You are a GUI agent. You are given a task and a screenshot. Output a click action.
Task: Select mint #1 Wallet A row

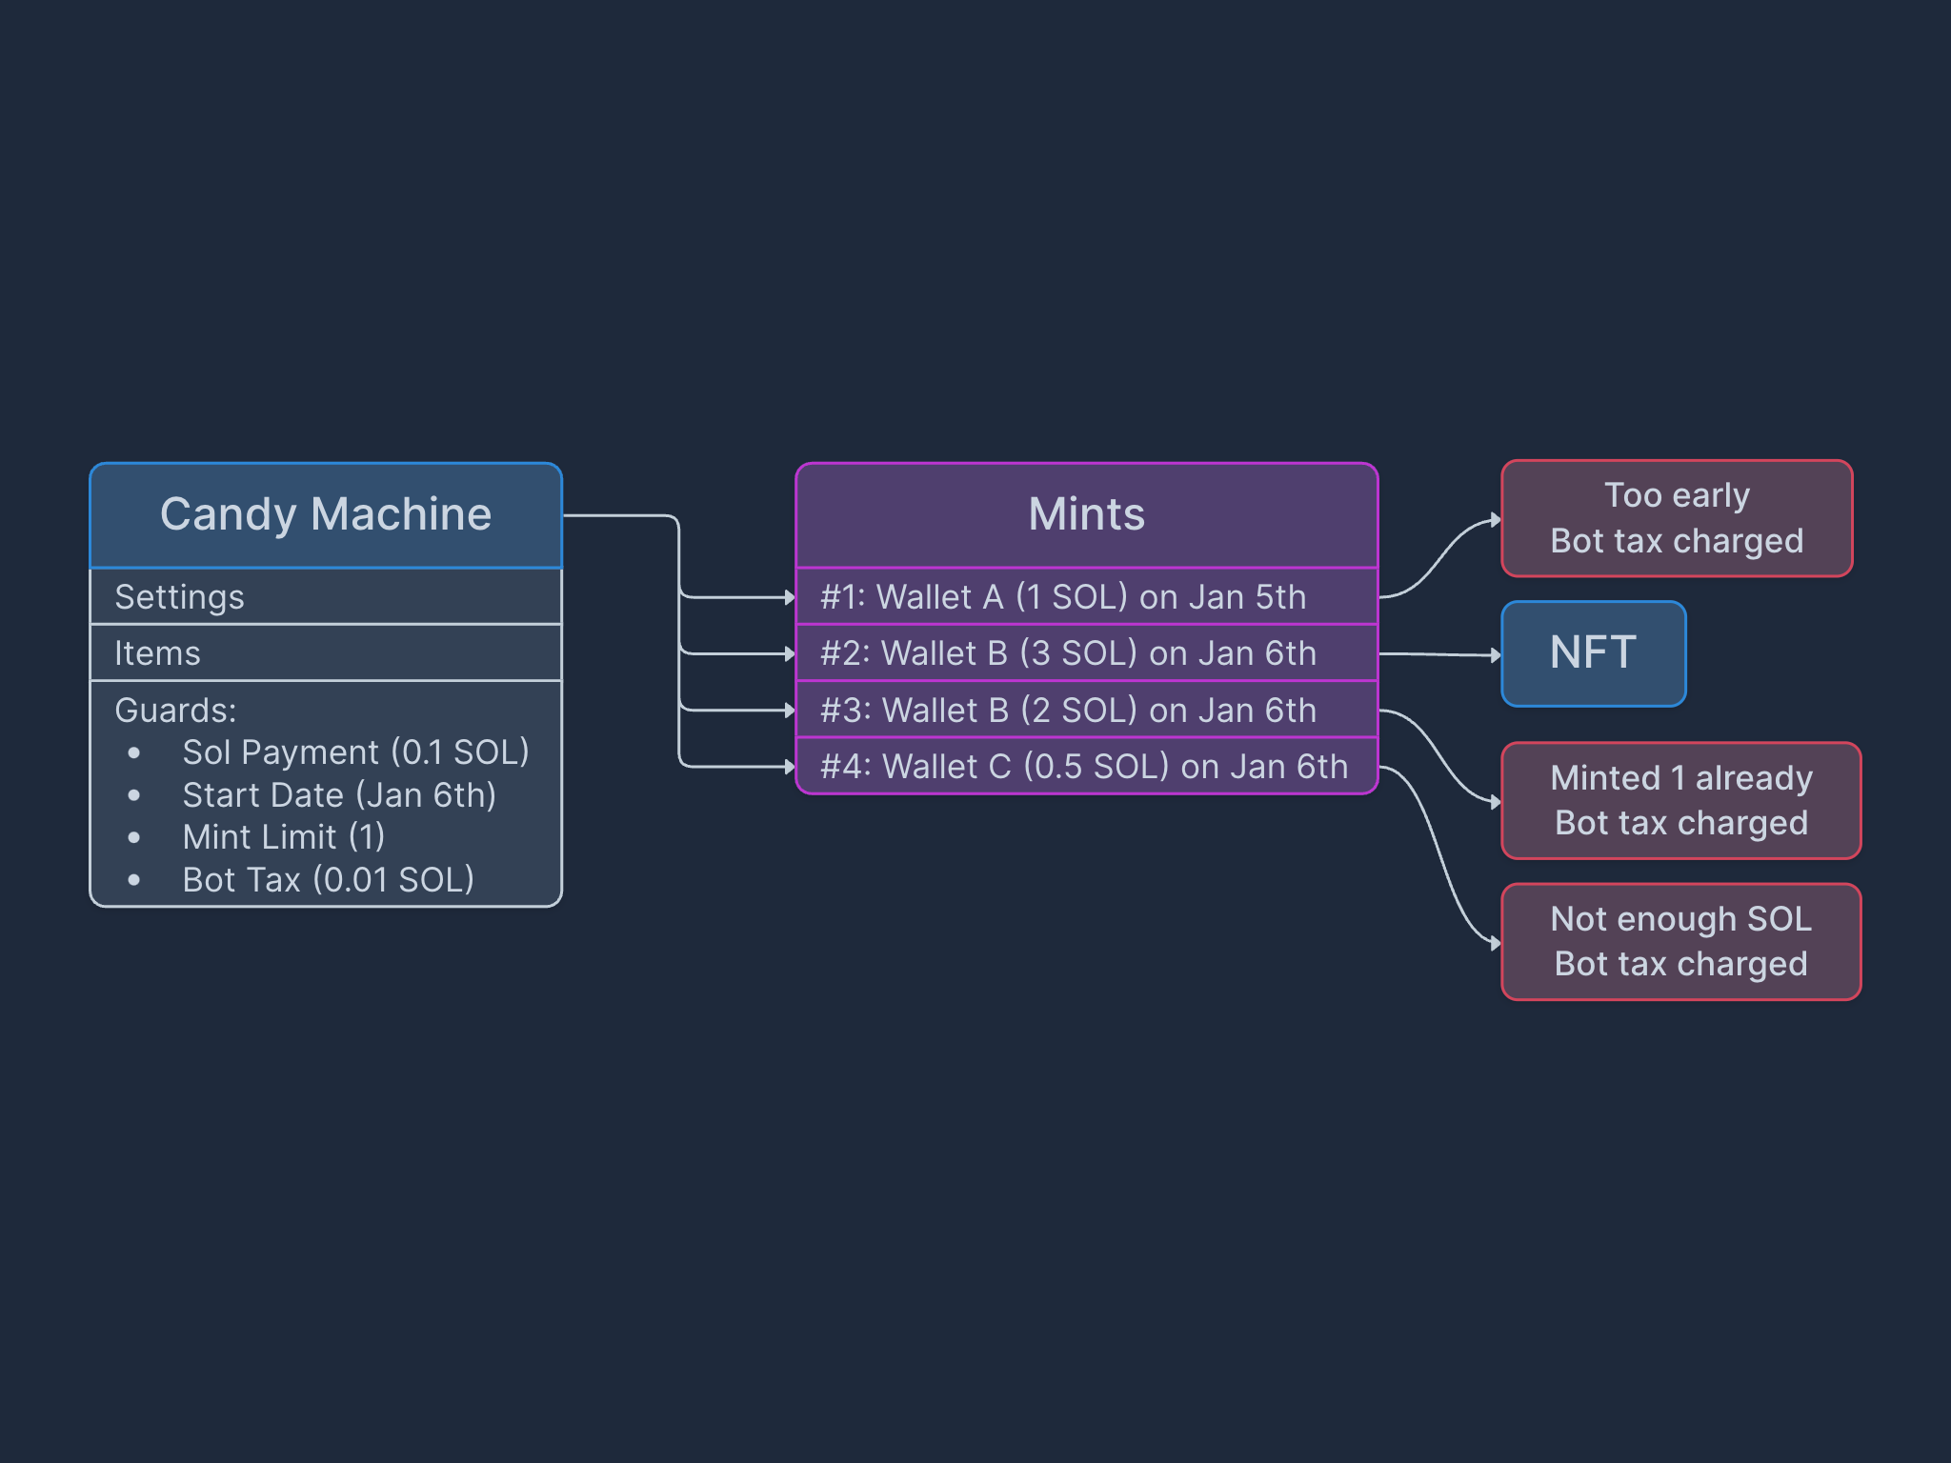point(1087,597)
